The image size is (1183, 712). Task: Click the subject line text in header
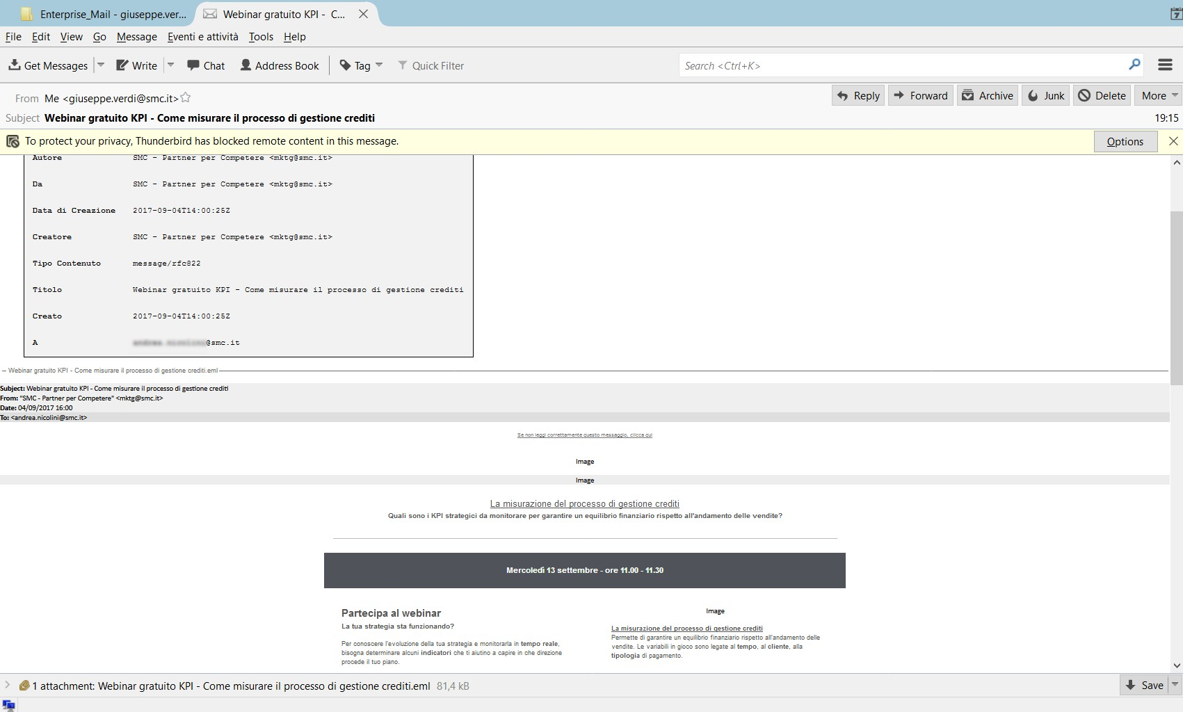[x=209, y=118]
